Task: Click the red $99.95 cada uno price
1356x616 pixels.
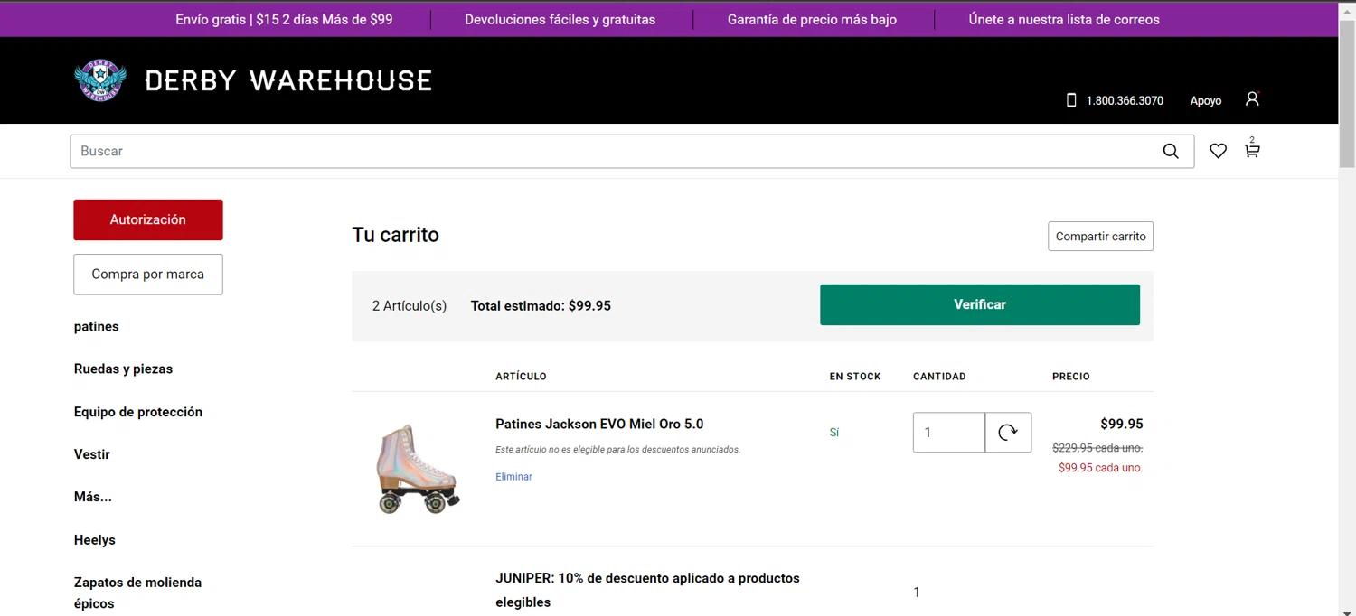Action: tap(1100, 468)
